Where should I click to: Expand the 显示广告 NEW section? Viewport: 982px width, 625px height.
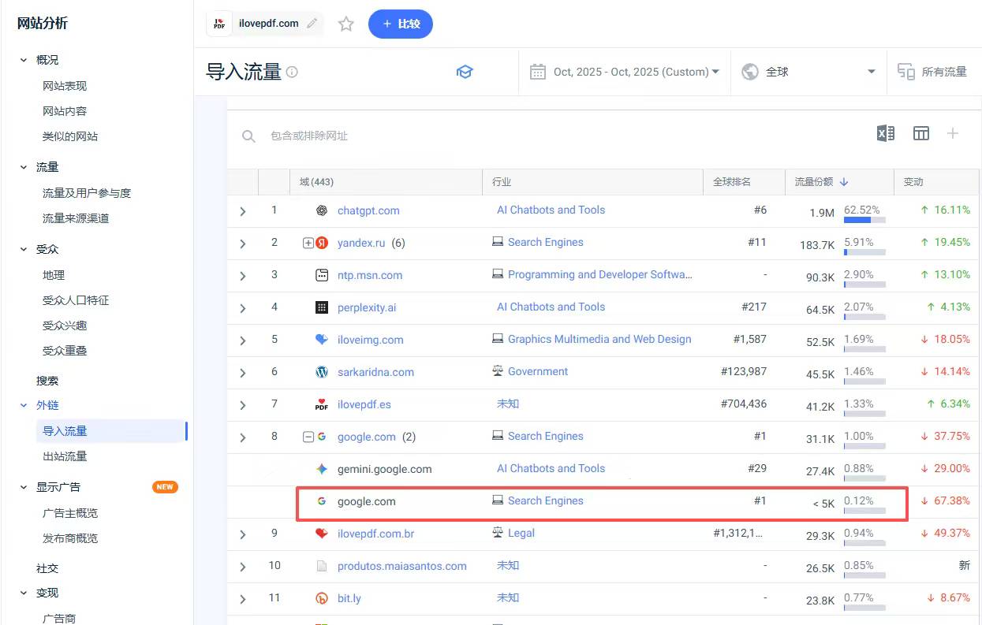(x=24, y=487)
